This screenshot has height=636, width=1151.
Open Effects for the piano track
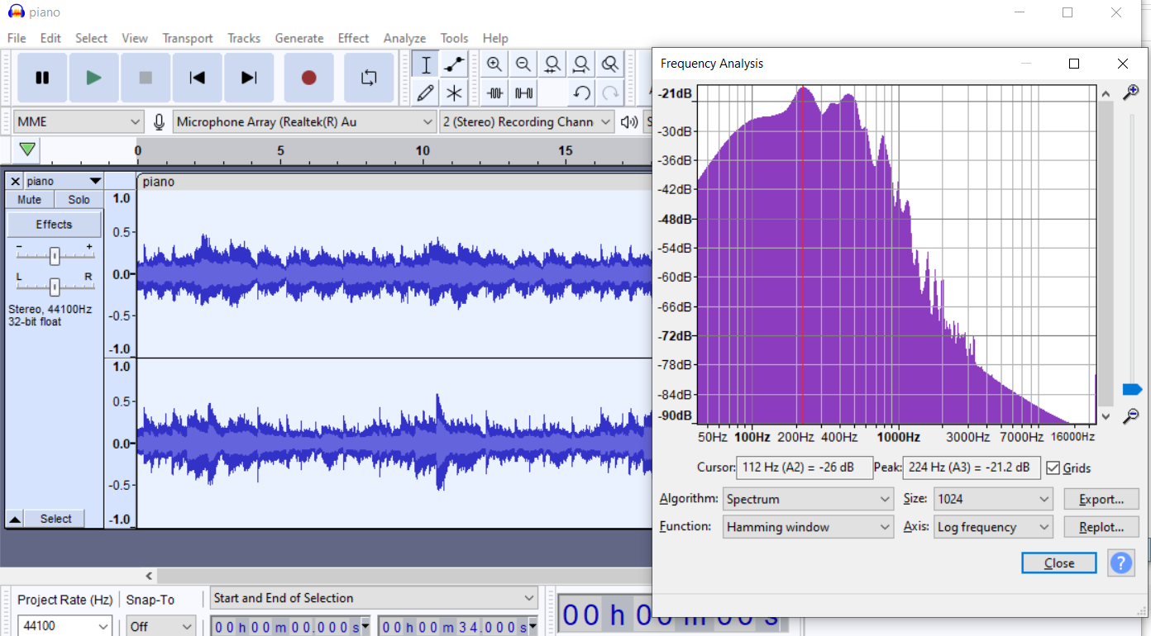[x=54, y=225]
